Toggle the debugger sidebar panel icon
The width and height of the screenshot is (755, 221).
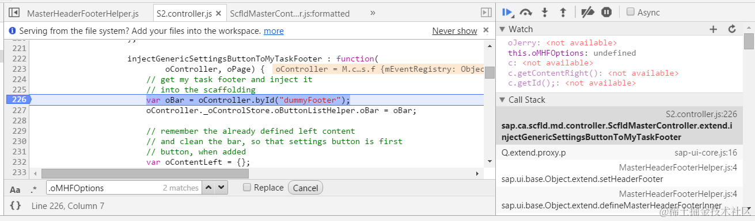pyautogui.click(x=487, y=12)
